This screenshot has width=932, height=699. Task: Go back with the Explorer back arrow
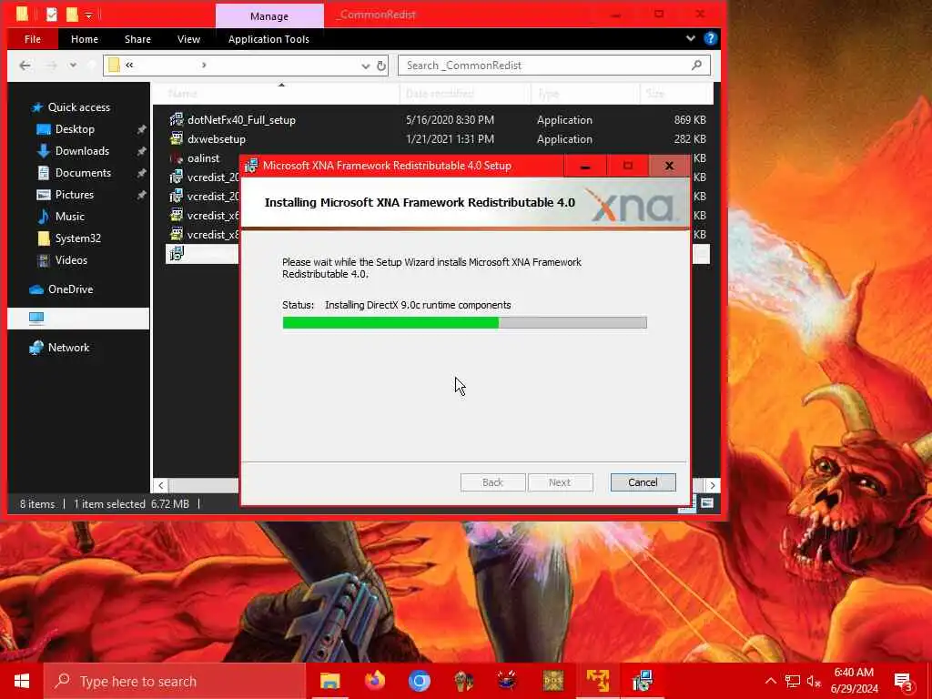click(25, 66)
